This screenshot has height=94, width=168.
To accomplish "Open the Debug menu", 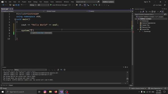I will (35, 2).
